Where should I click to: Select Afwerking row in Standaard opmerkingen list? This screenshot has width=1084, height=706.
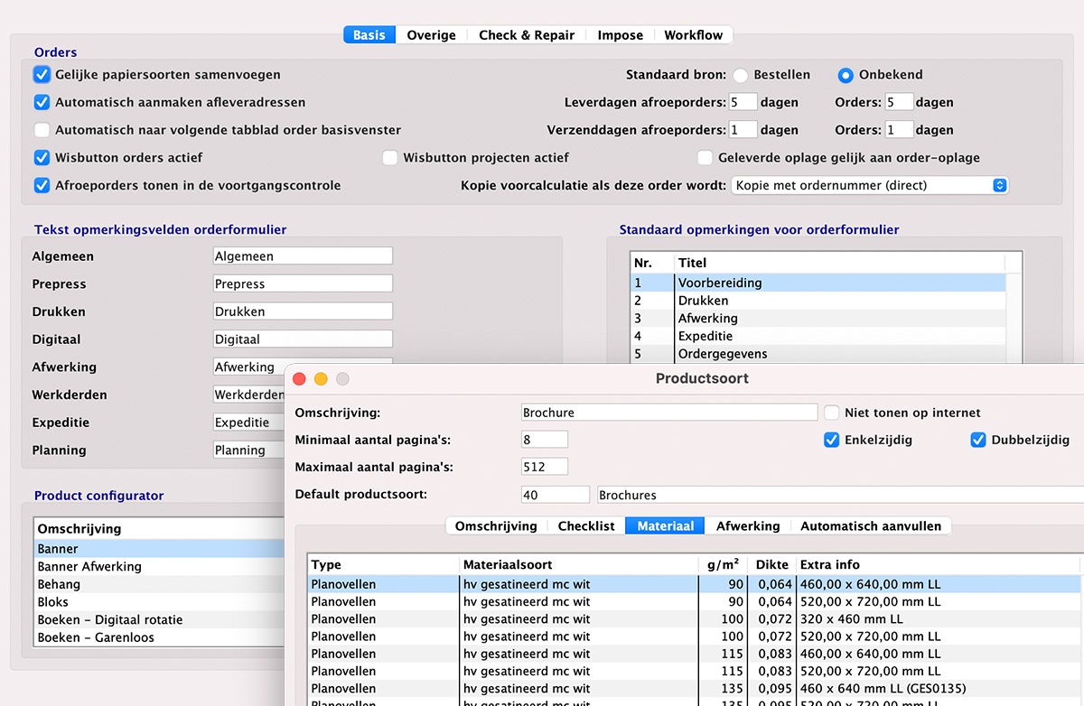point(818,319)
